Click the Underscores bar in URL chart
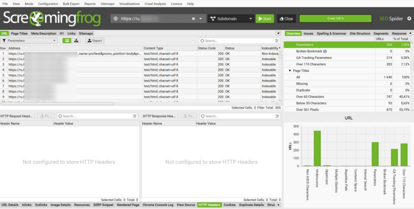Viewport: 414px width, 209px height. point(317,148)
